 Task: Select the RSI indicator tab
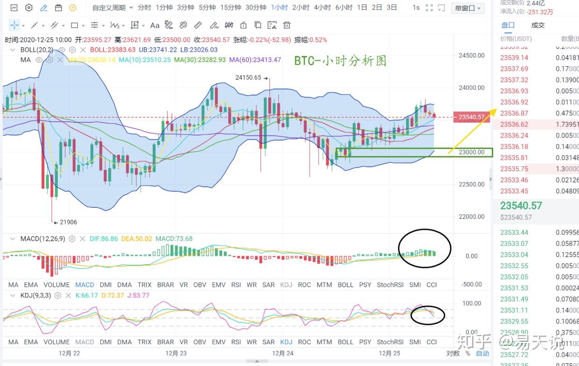[x=236, y=284]
